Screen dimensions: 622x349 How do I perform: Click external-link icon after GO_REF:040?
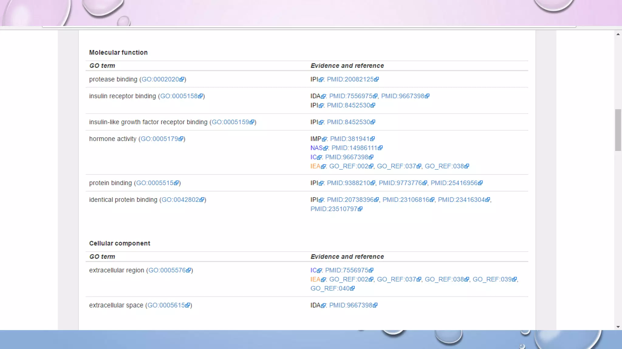352,288
